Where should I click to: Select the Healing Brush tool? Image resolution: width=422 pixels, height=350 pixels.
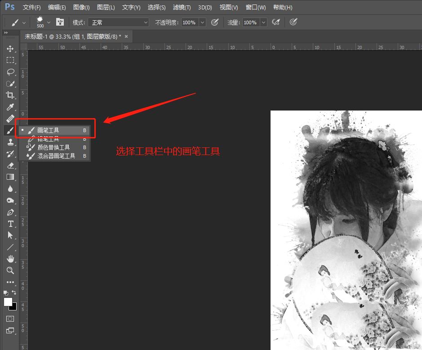[x=10, y=119]
